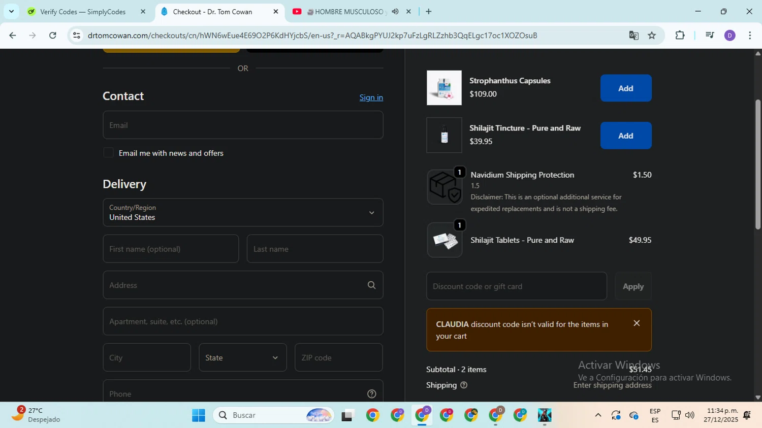Click the Phone field help question icon

tap(371, 394)
